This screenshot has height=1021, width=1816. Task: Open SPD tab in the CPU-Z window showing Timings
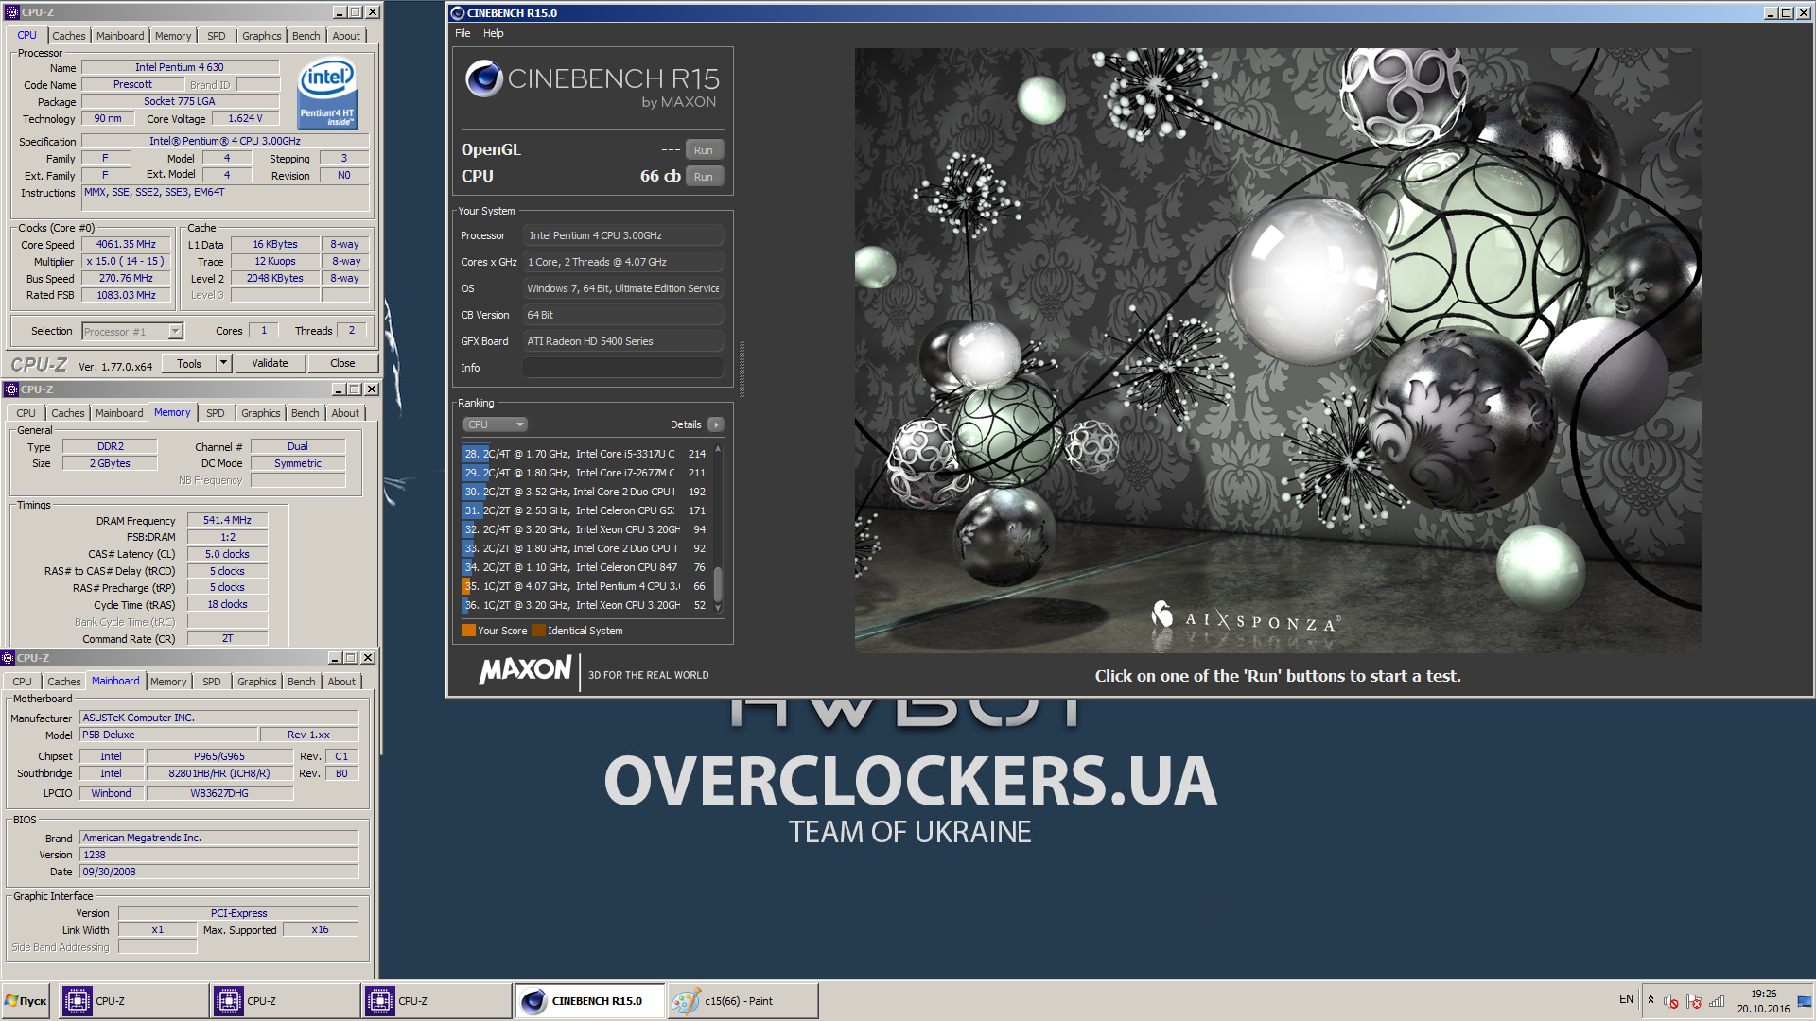click(x=216, y=413)
